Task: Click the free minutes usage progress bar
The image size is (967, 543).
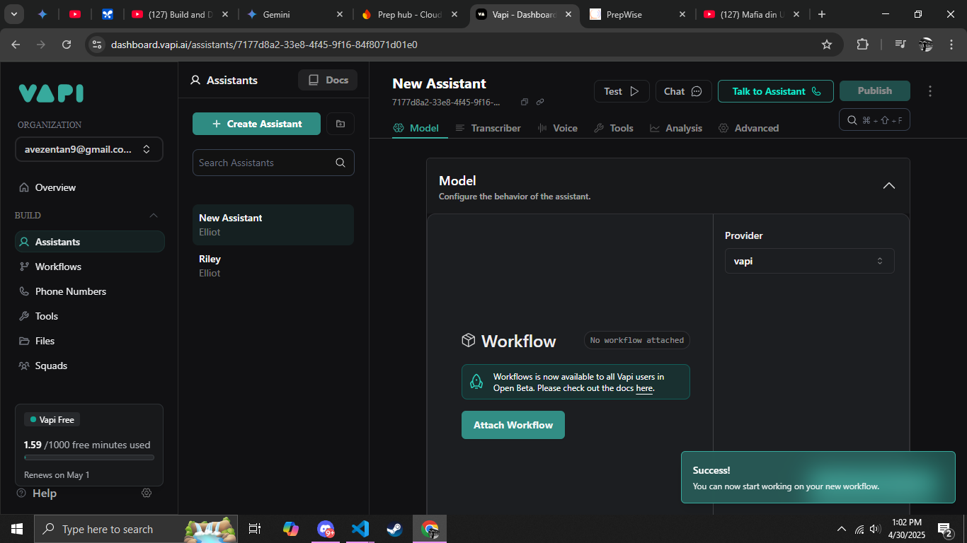Action: coord(89,458)
